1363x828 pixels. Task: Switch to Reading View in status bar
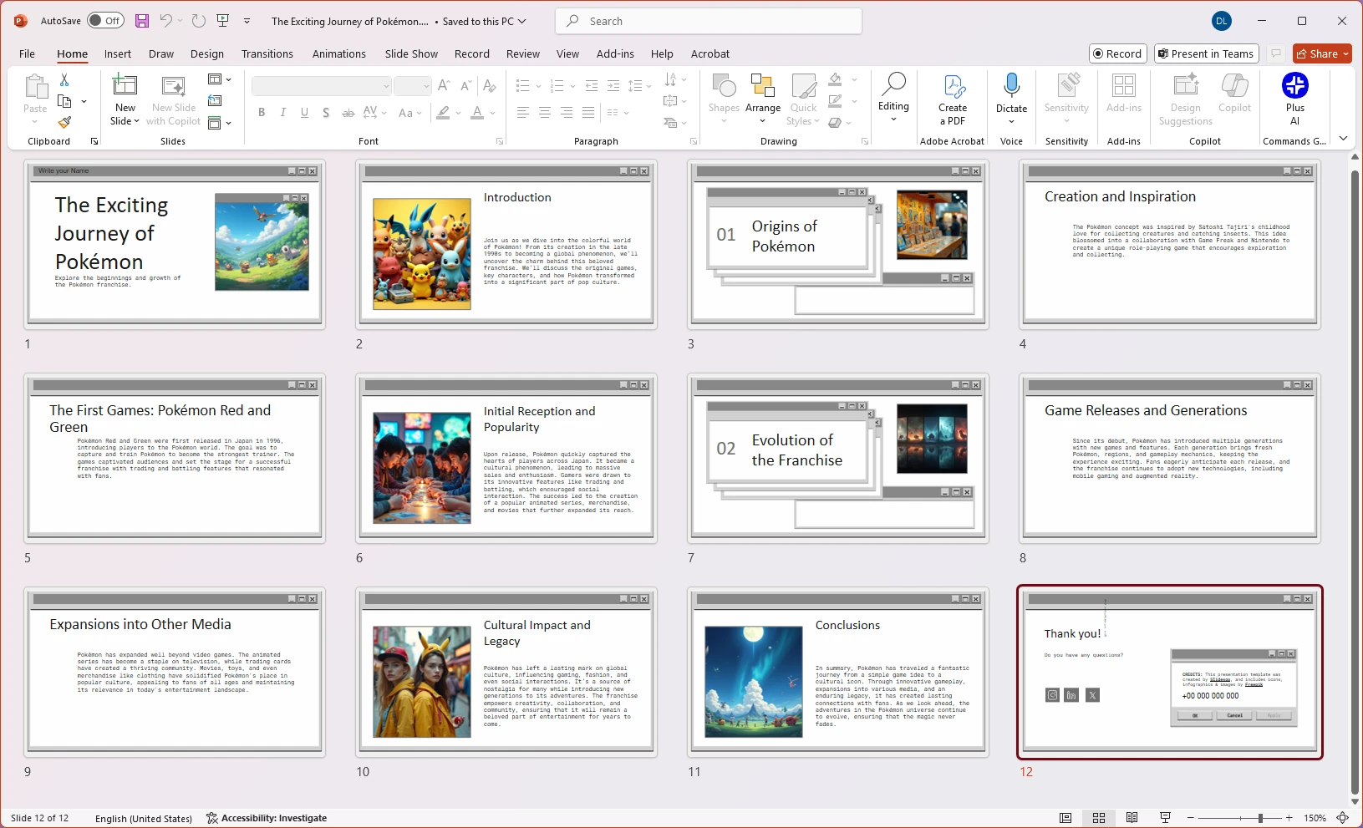pos(1132,818)
